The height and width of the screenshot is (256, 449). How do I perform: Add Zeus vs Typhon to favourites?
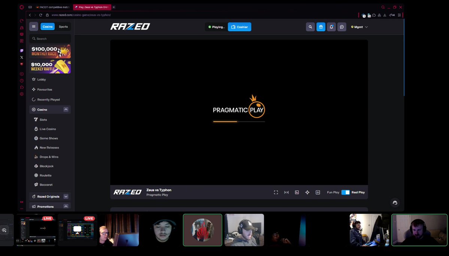(307, 192)
